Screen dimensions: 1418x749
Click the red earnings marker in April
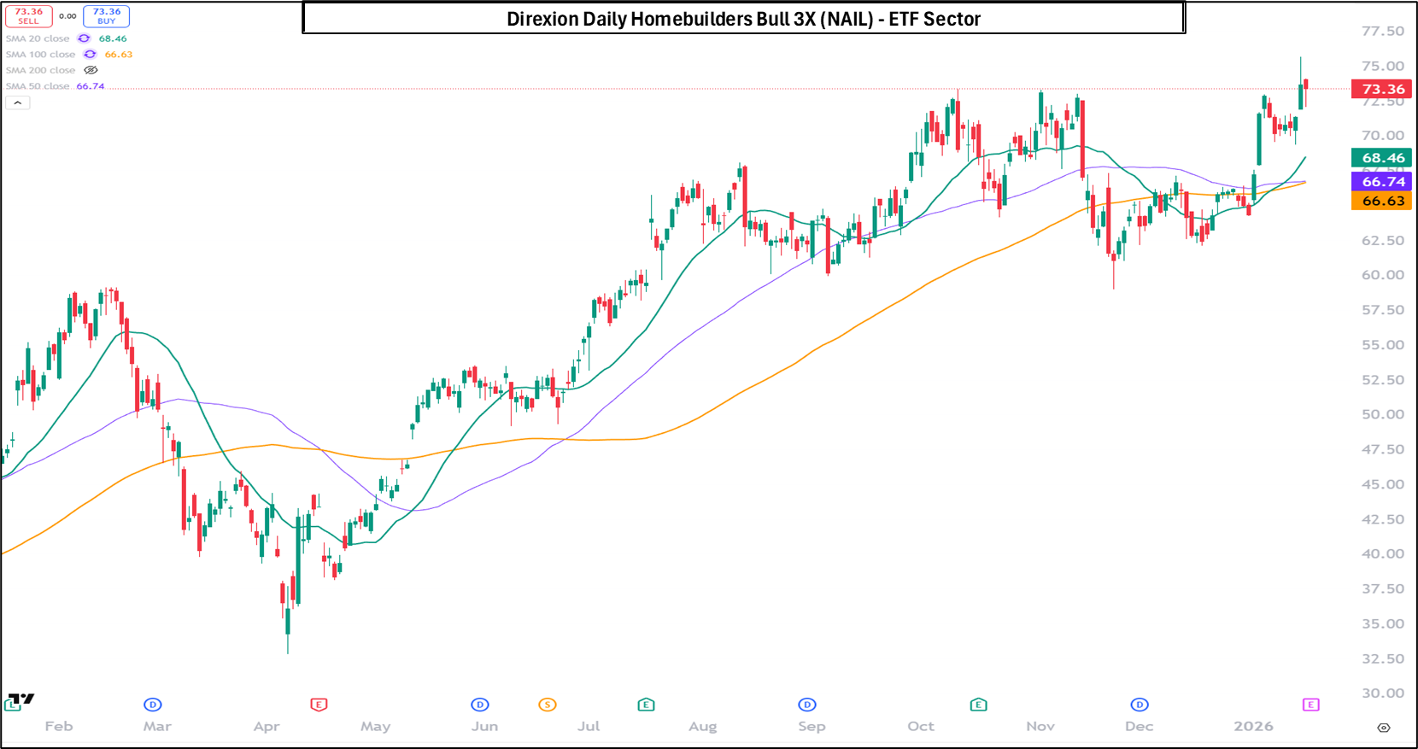[x=319, y=705]
